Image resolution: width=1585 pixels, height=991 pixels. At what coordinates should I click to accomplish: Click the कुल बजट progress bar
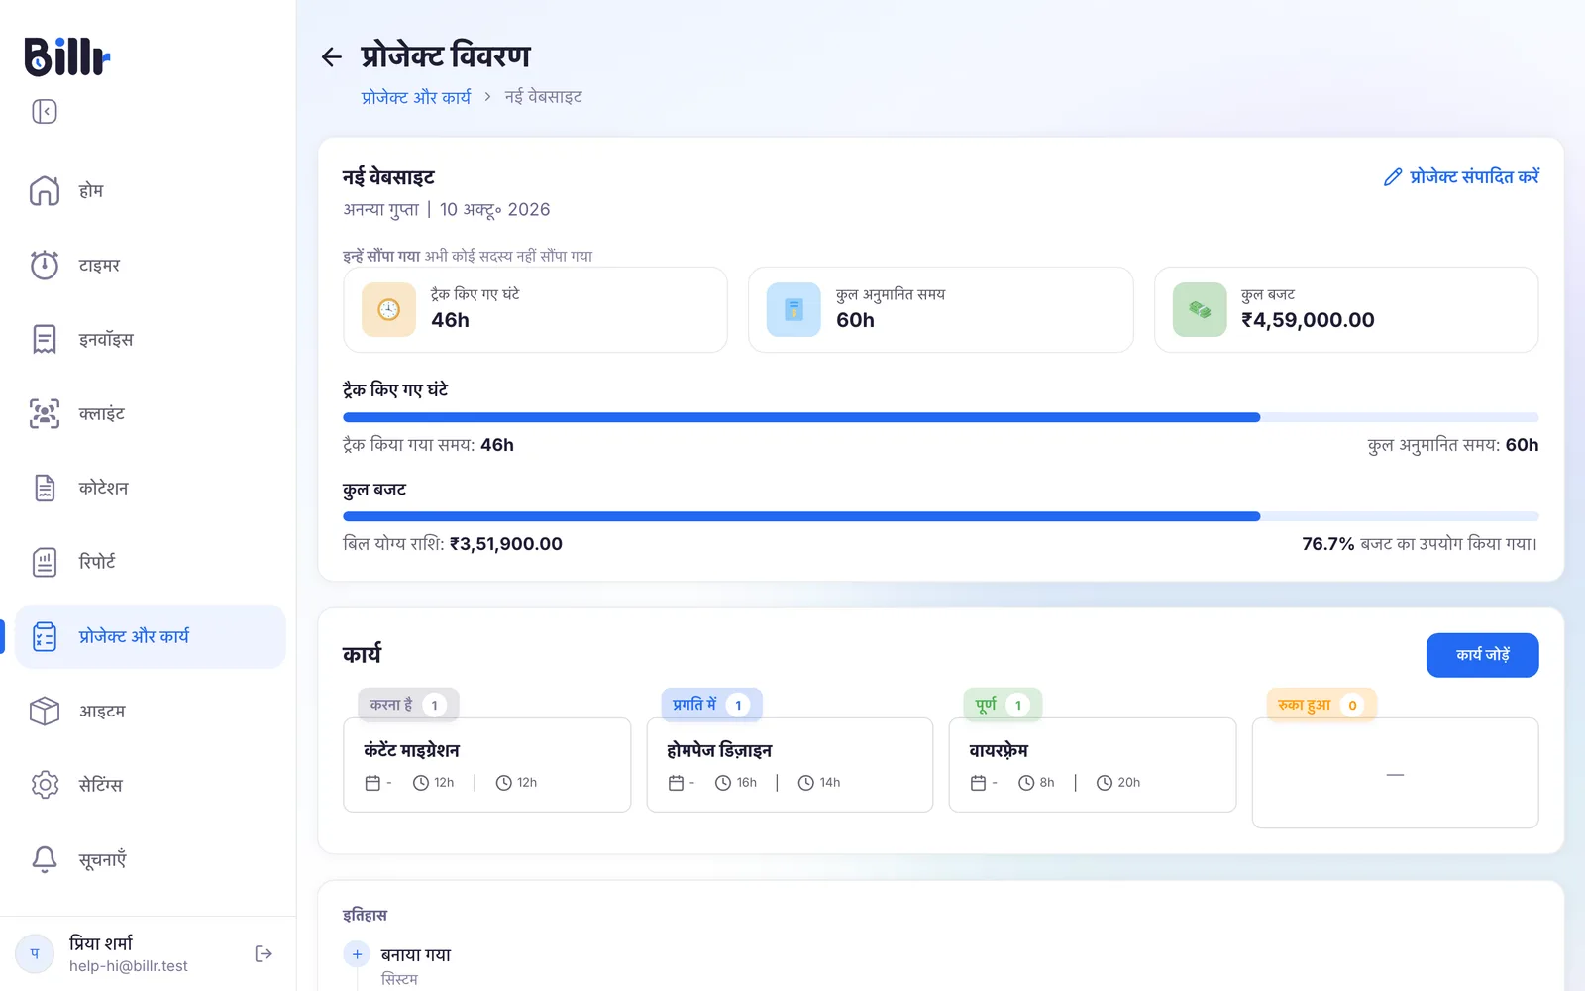click(940, 516)
